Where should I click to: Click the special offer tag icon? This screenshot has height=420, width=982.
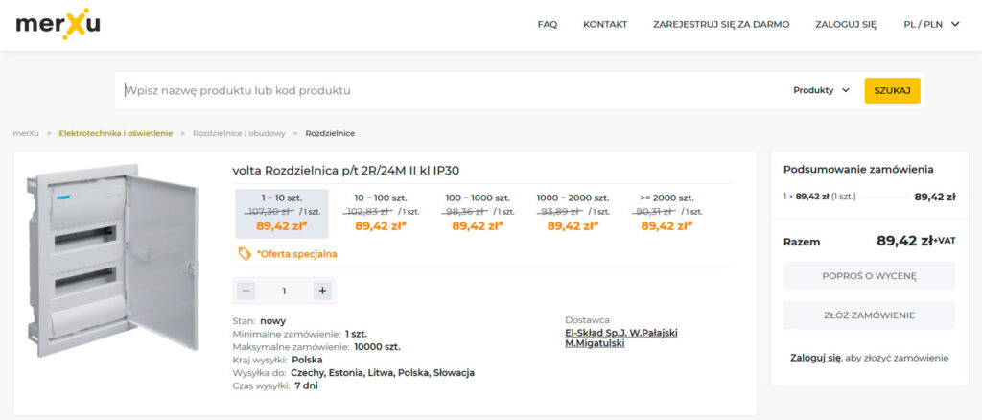[245, 253]
